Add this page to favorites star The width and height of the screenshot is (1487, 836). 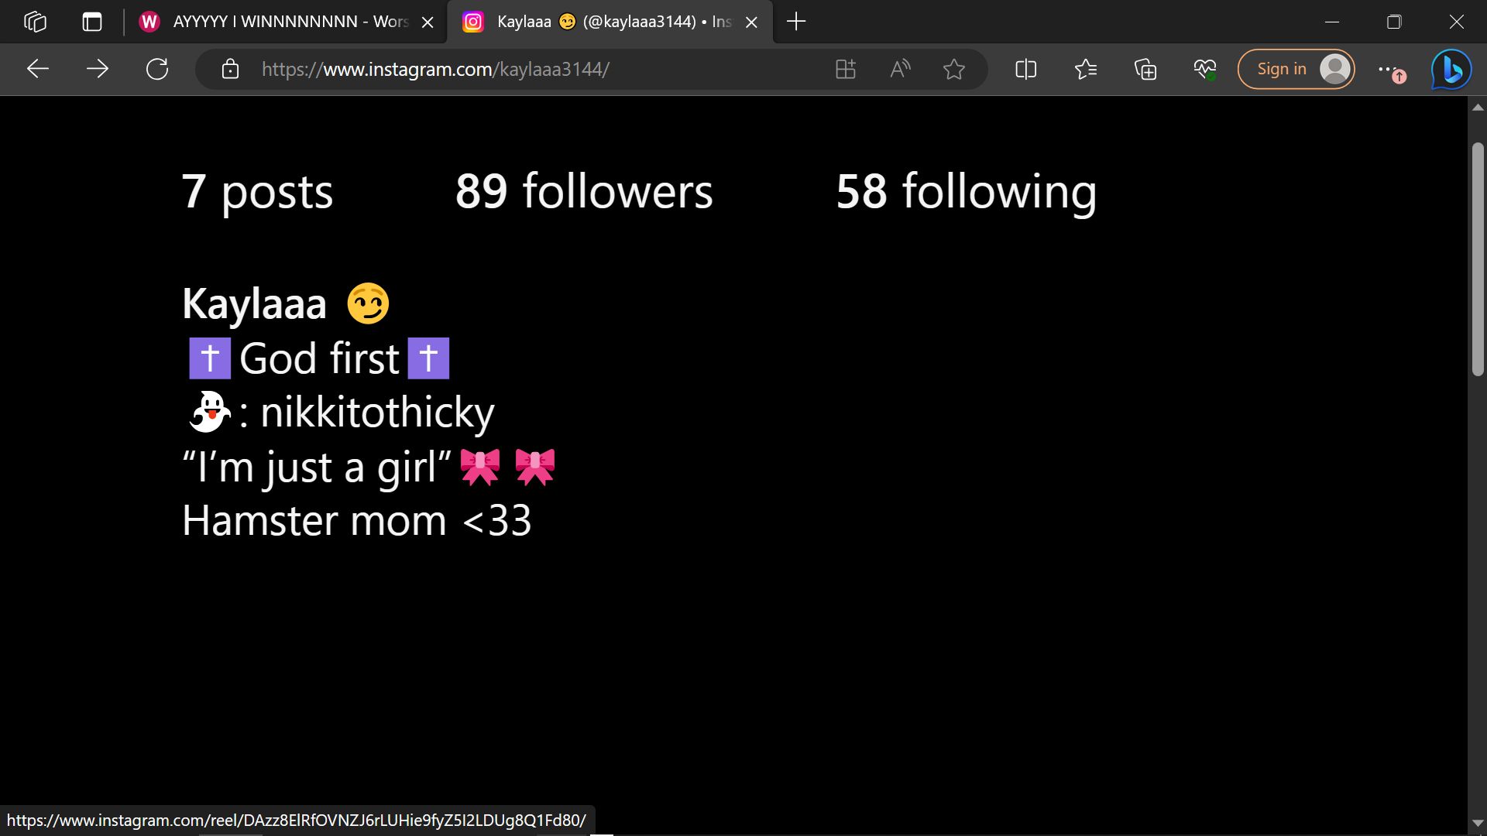click(954, 69)
